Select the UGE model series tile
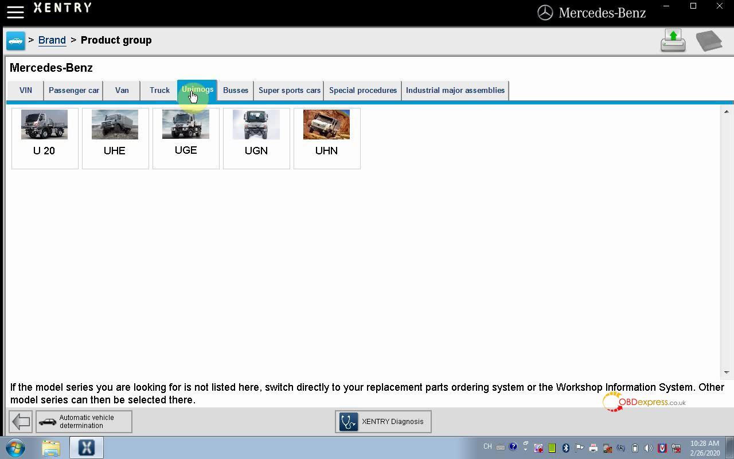The image size is (734, 459). (x=186, y=138)
